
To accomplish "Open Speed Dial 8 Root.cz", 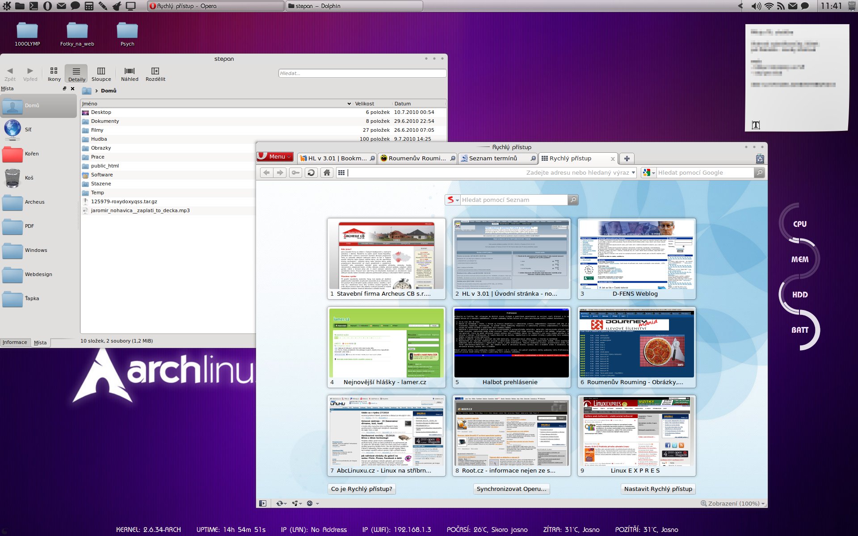I will pyautogui.click(x=512, y=435).
